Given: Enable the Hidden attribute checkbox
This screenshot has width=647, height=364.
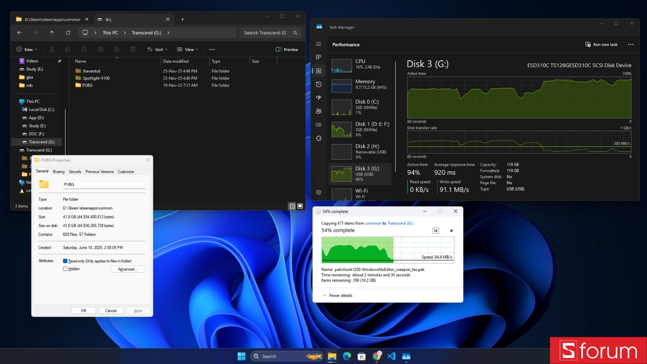Looking at the screenshot, I should pyautogui.click(x=65, y=269).
